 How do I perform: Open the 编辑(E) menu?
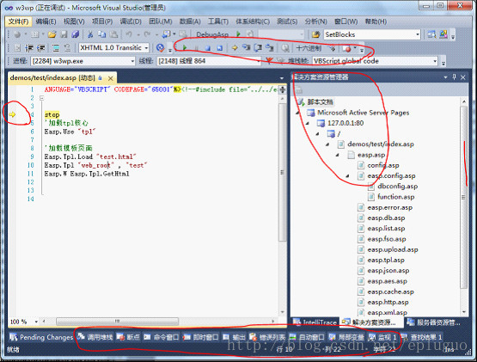pyautogui.click(x=46, y=21)
